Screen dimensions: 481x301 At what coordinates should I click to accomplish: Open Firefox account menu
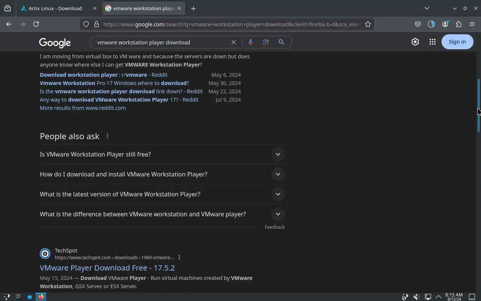(x=445, y=24)
